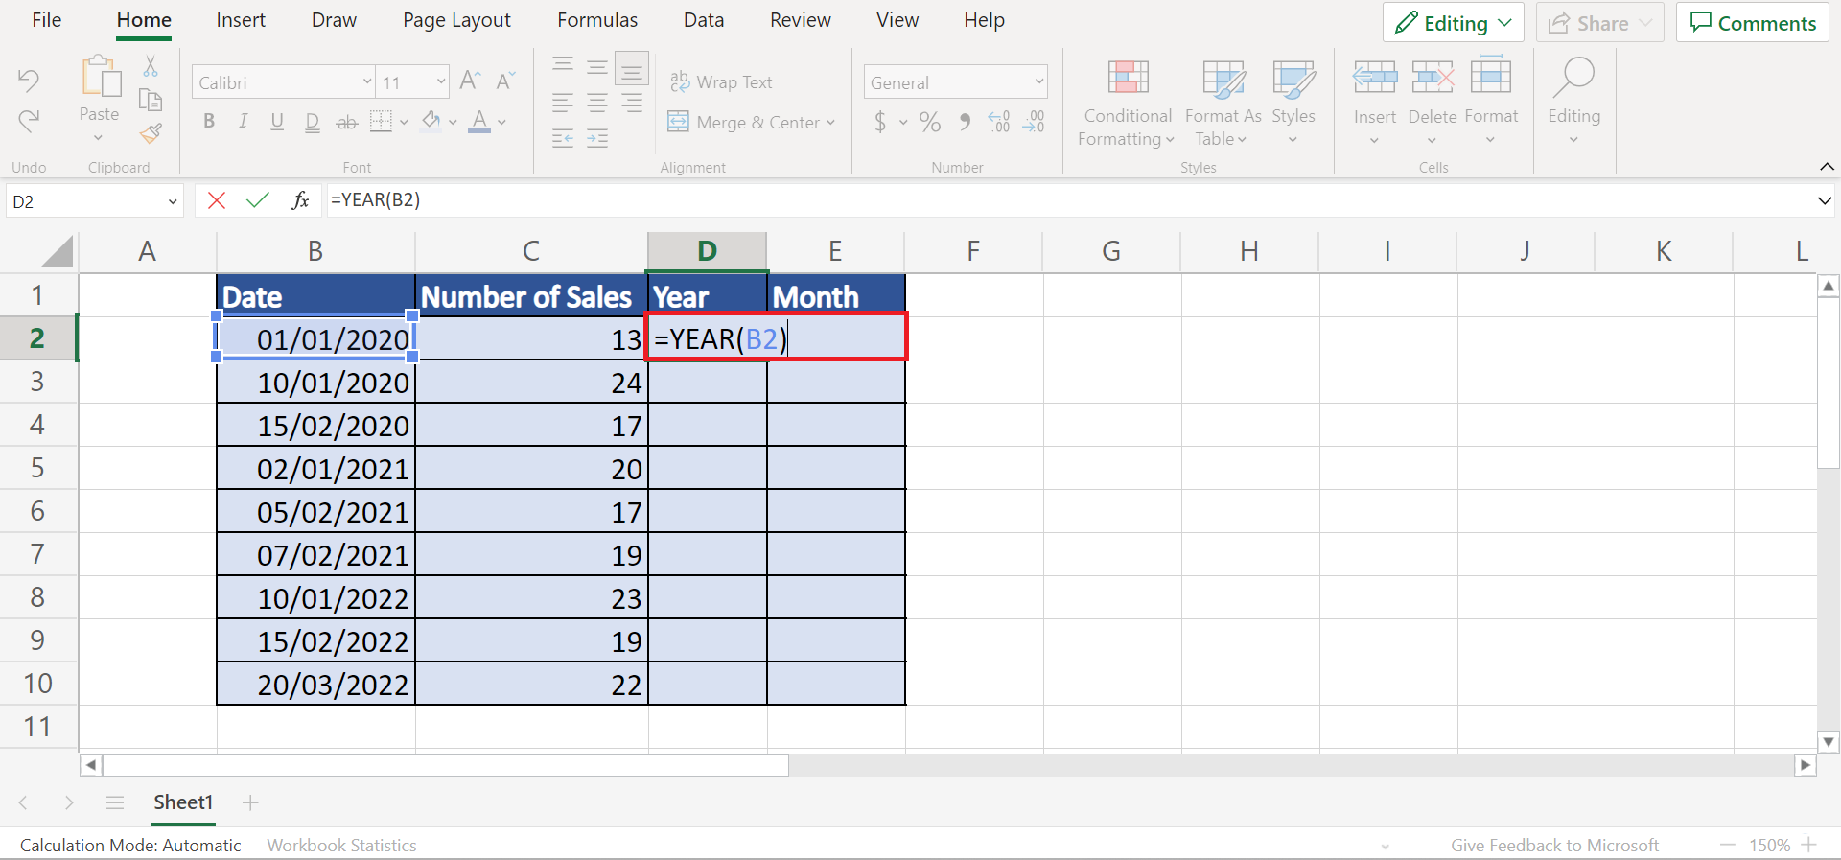The height and width of the screenshot is (860, 1841).
Task: Toggle underline formatting
Action: [277, 122]
